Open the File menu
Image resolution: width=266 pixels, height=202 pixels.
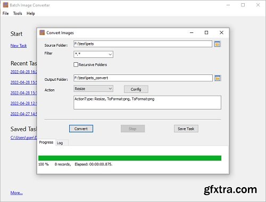click(5, 13)
